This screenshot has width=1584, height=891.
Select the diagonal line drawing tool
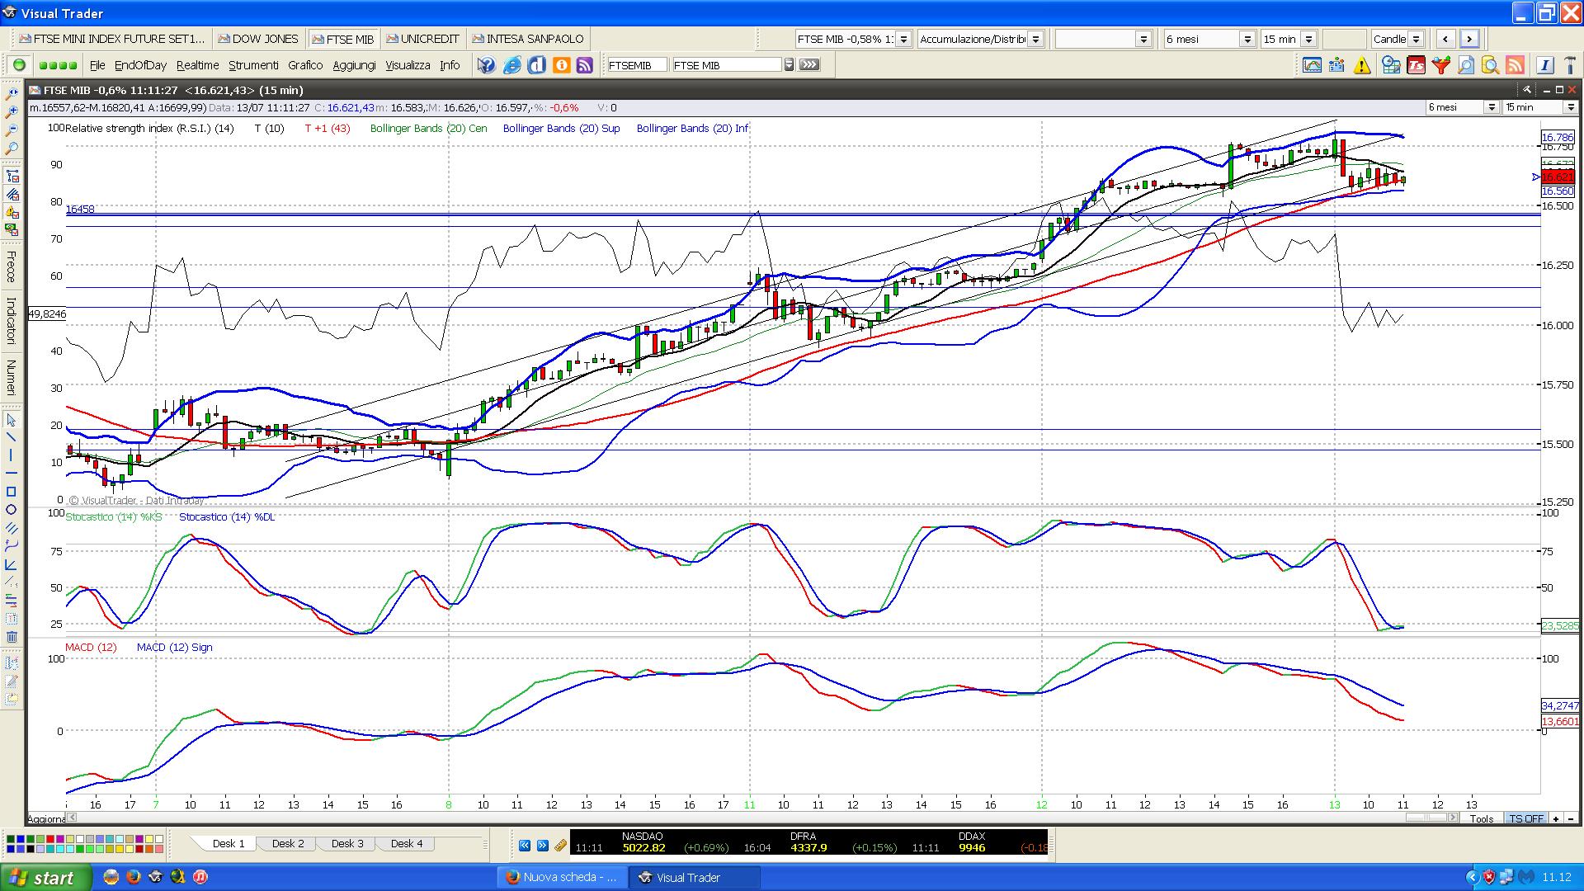12,437
